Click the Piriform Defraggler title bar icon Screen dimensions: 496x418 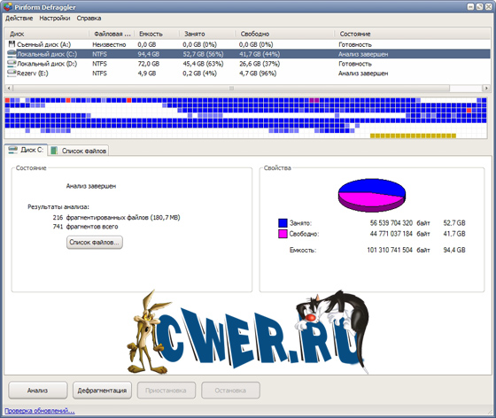coord(8,6)
